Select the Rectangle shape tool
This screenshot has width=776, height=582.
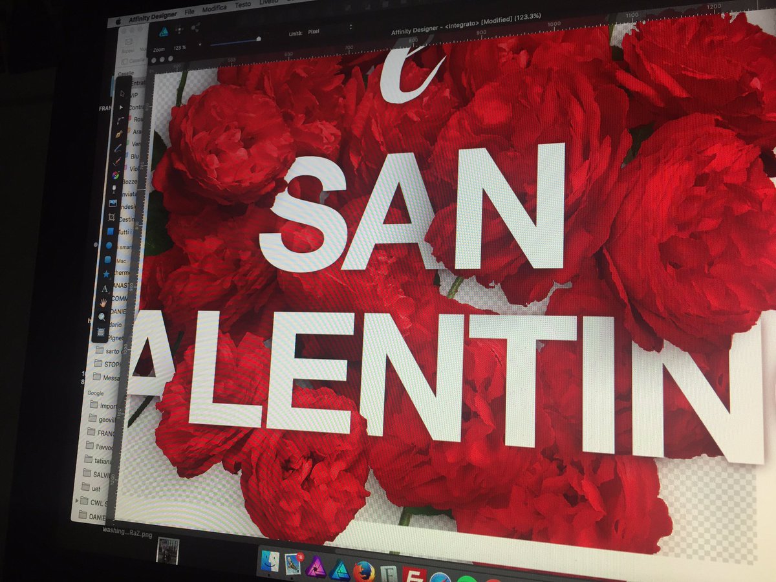coord(110,231)
